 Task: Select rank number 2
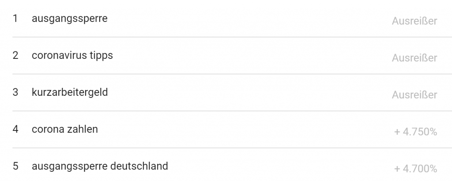click(15, 55)
